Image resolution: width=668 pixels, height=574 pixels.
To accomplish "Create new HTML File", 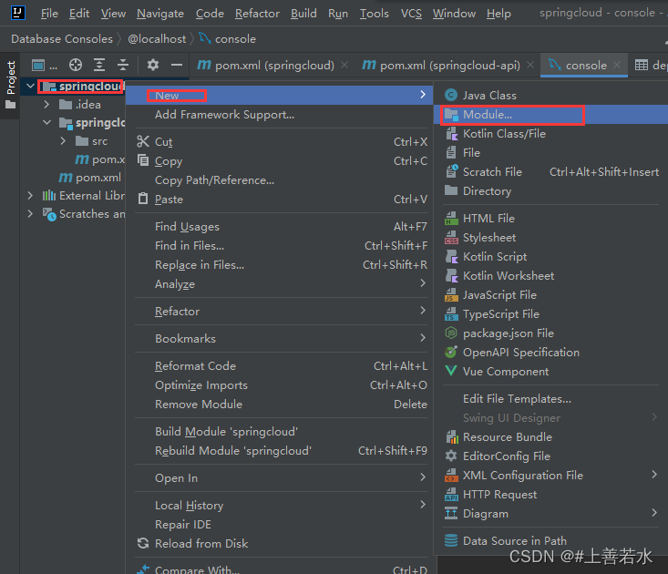I will pyautogui.click(x=550, y=219).
